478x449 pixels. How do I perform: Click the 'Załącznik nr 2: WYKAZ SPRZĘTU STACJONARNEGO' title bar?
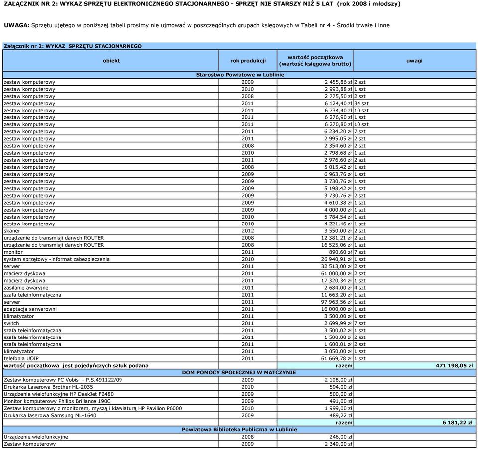(239, 46)
